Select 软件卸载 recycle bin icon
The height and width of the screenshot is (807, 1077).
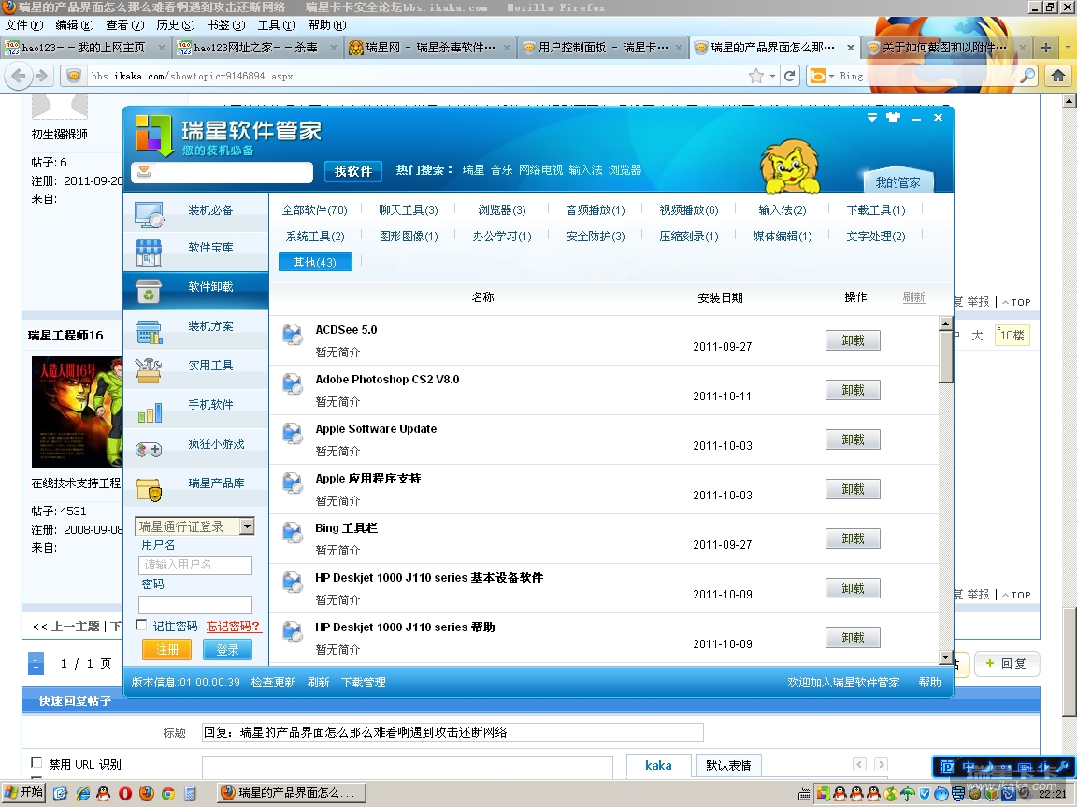pos(149,291)
